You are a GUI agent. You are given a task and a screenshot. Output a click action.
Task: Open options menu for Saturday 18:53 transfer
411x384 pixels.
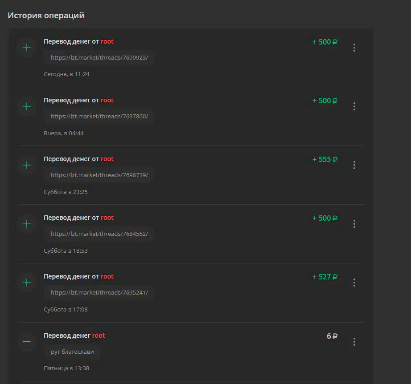[354, 224]
